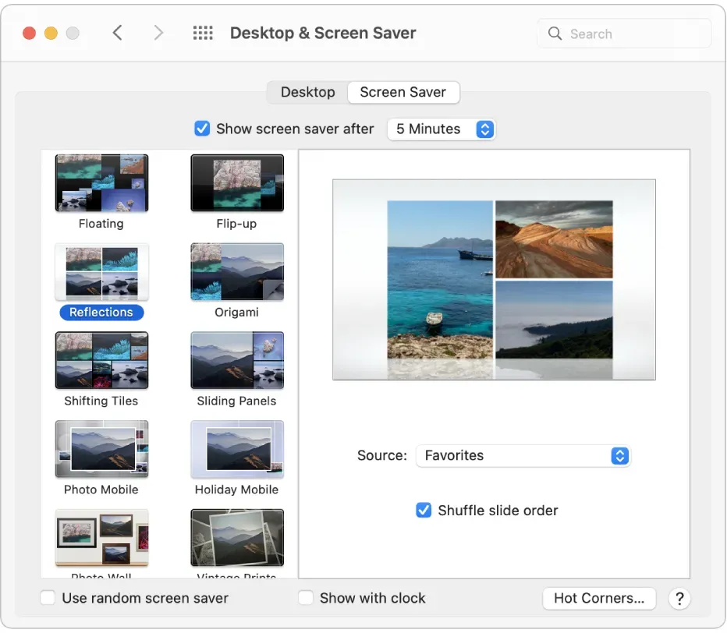Go back with the left arrow
Image resolution: width=727 pixels, height=633 pixels.
[118, 34]
